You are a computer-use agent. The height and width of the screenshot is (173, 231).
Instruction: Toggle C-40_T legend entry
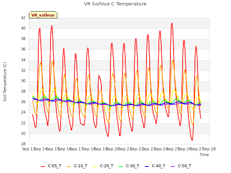(155, 166)
